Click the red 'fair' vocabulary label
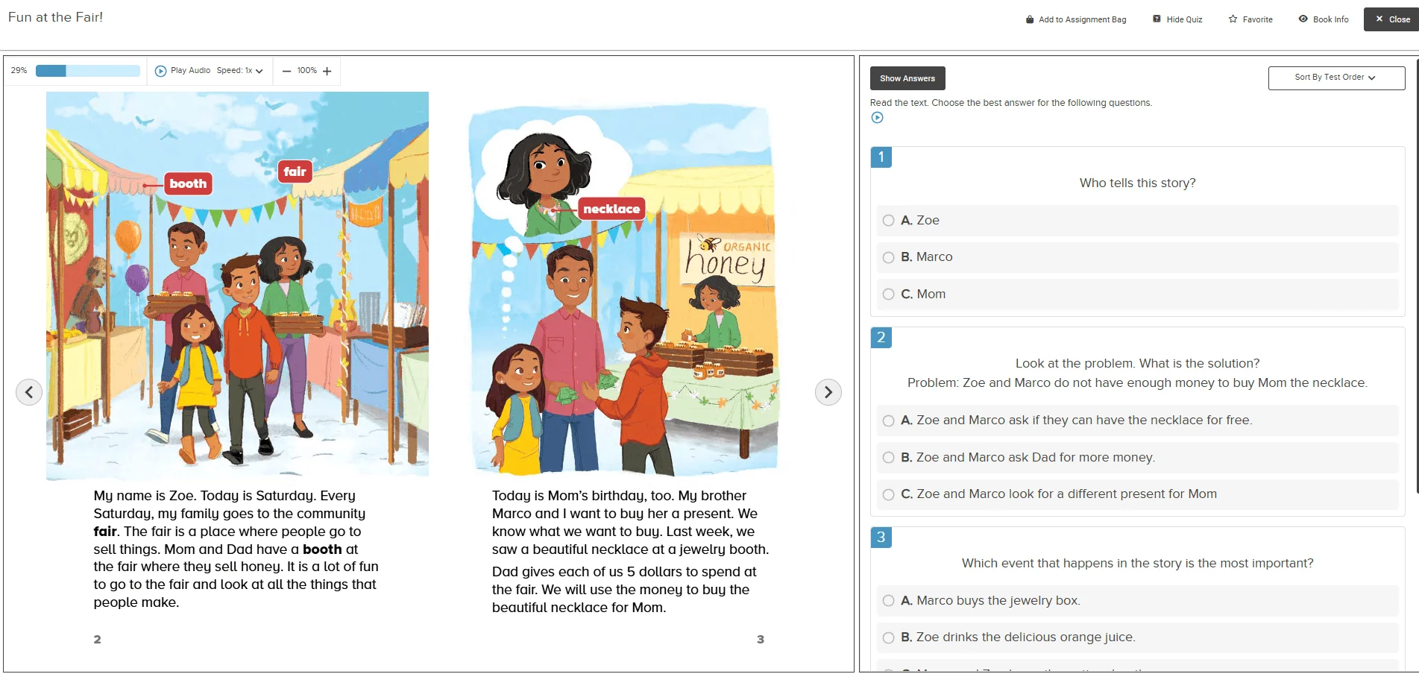Viewport: 1419px width, 674px height. 295,171
